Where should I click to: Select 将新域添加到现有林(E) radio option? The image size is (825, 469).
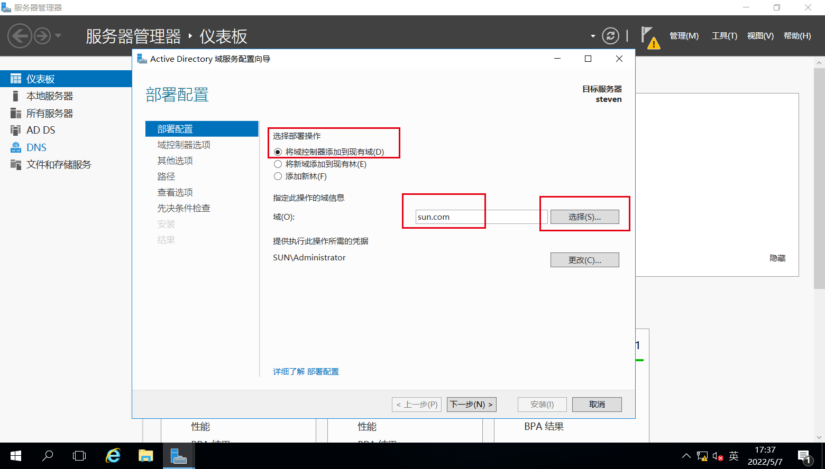point(320,164)
